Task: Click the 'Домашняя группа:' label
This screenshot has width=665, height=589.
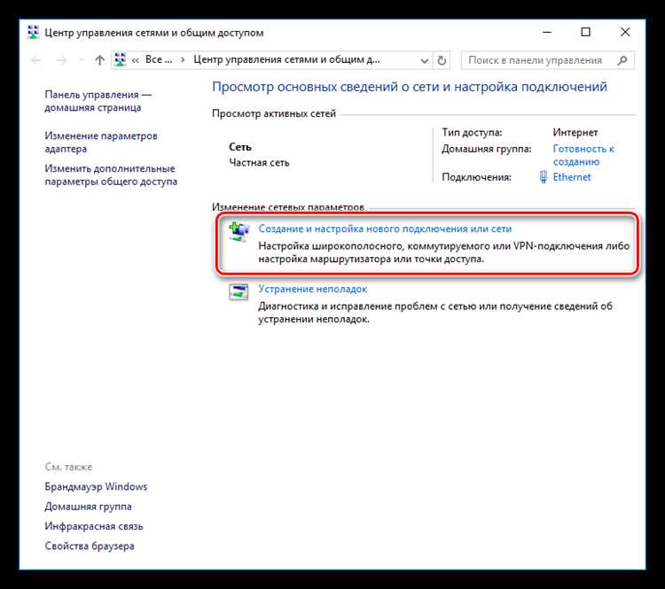Action: pyautogui.click(x=487, y=149)
